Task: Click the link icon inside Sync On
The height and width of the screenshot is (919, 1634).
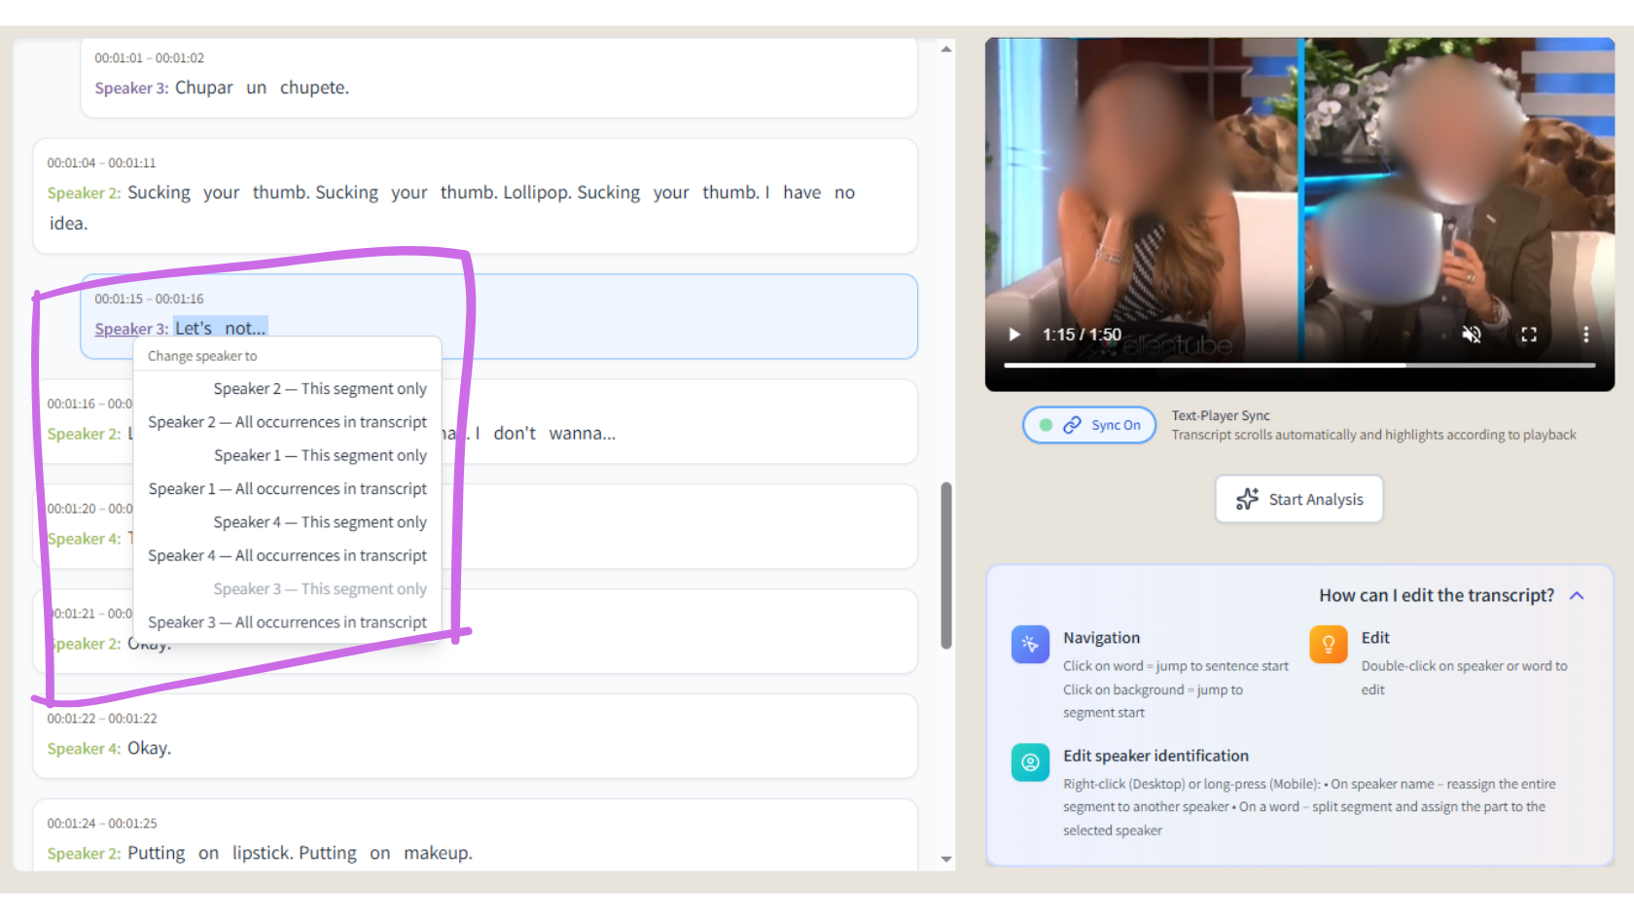Action: pyautogui.click(x=1073, y=424)
